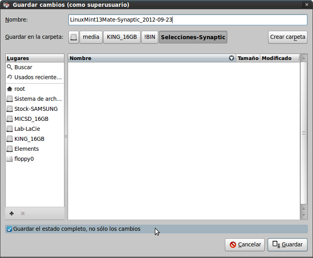This screenshot has height=258, width=313.
Task: Click Crear carpeta button
Action: coord(287,37)
